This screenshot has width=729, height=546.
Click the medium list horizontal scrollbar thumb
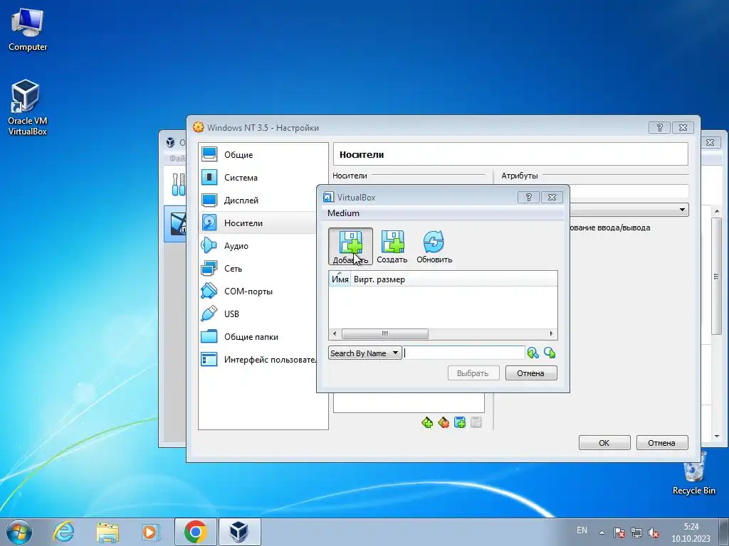click(385, 334)
